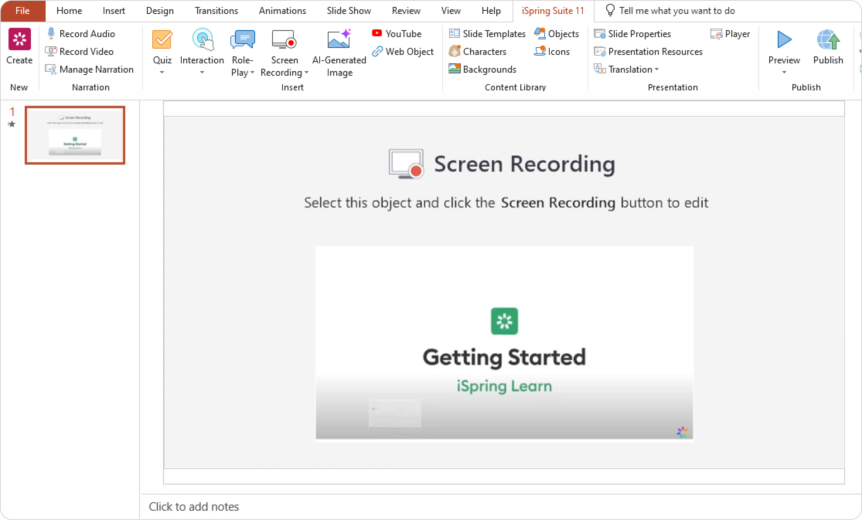This screenshot has height=520, width=862.
Task: Click the Record Video webcam icon
Action: (51, 51)
